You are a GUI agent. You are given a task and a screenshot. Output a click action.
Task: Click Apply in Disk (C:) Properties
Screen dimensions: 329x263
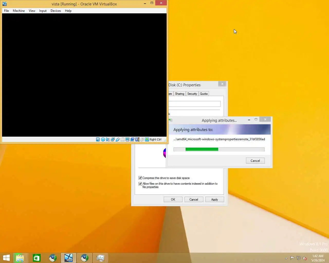click(215, 200)
